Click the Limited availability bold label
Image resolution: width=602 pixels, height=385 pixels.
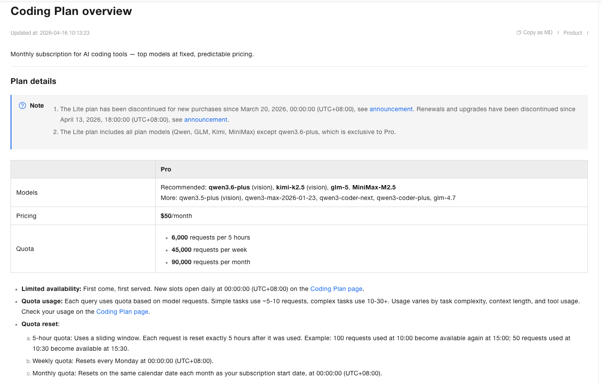[51, 289]
